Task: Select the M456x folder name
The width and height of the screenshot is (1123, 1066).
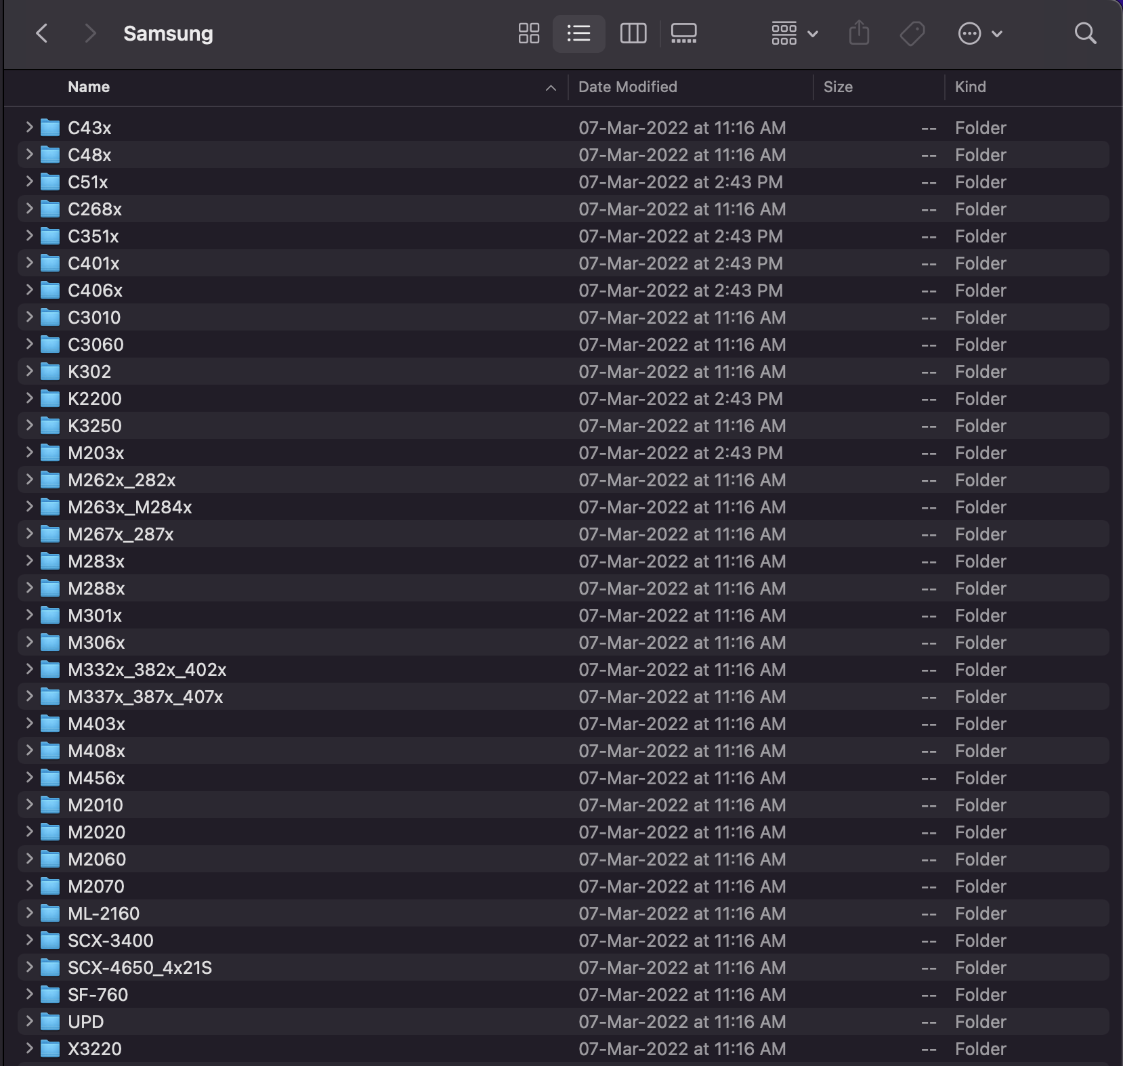Action: coord(96,778)
